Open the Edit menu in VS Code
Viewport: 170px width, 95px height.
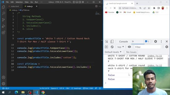click(12, 2)
